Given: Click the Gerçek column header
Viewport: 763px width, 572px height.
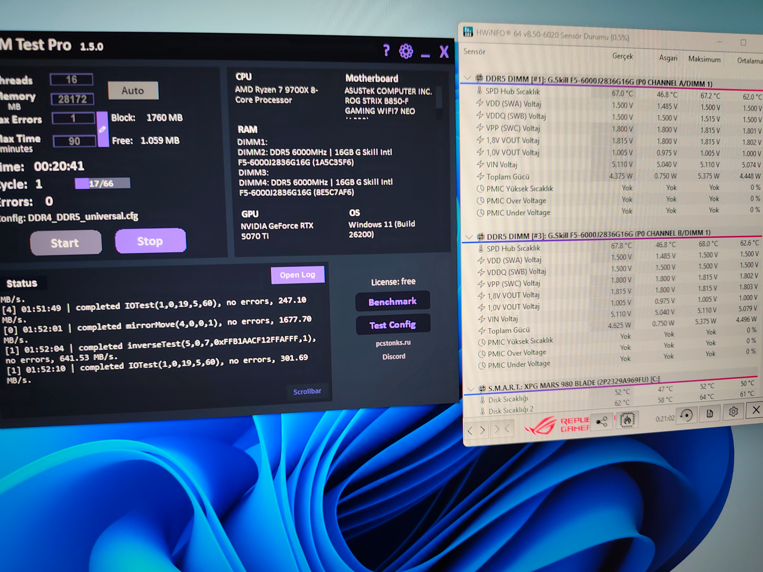Looking at the screenshot, I should 623,56.
